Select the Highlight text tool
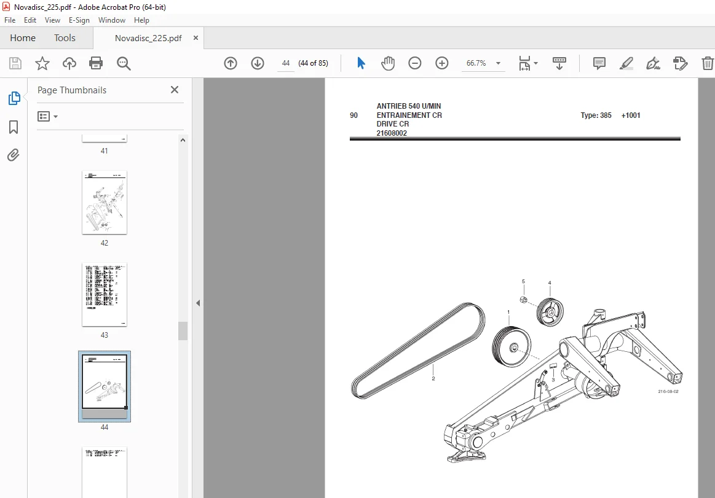 (x=626, y=63)
